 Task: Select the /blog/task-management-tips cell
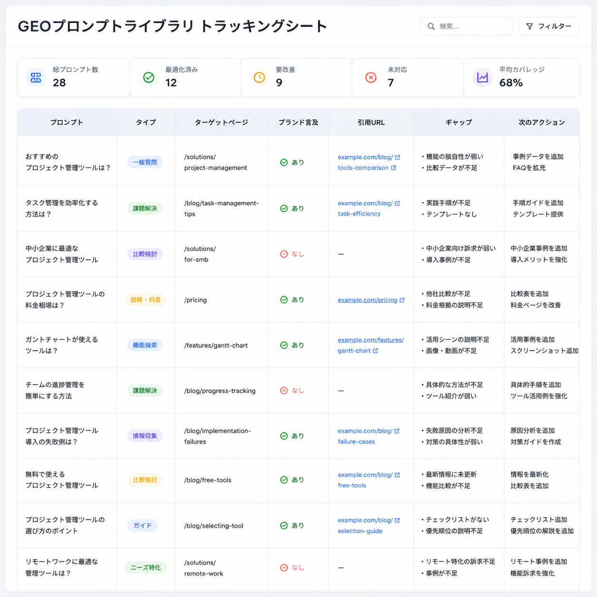221,209
